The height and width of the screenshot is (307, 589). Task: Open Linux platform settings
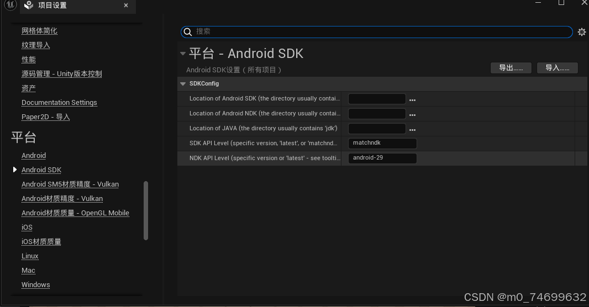[x=30, y=256]
